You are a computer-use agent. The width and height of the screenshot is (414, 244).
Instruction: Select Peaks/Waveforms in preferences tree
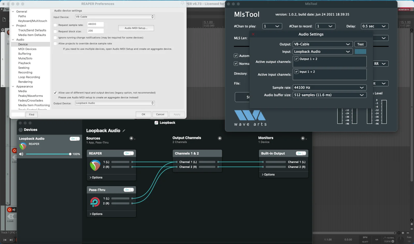pos(31,96)
